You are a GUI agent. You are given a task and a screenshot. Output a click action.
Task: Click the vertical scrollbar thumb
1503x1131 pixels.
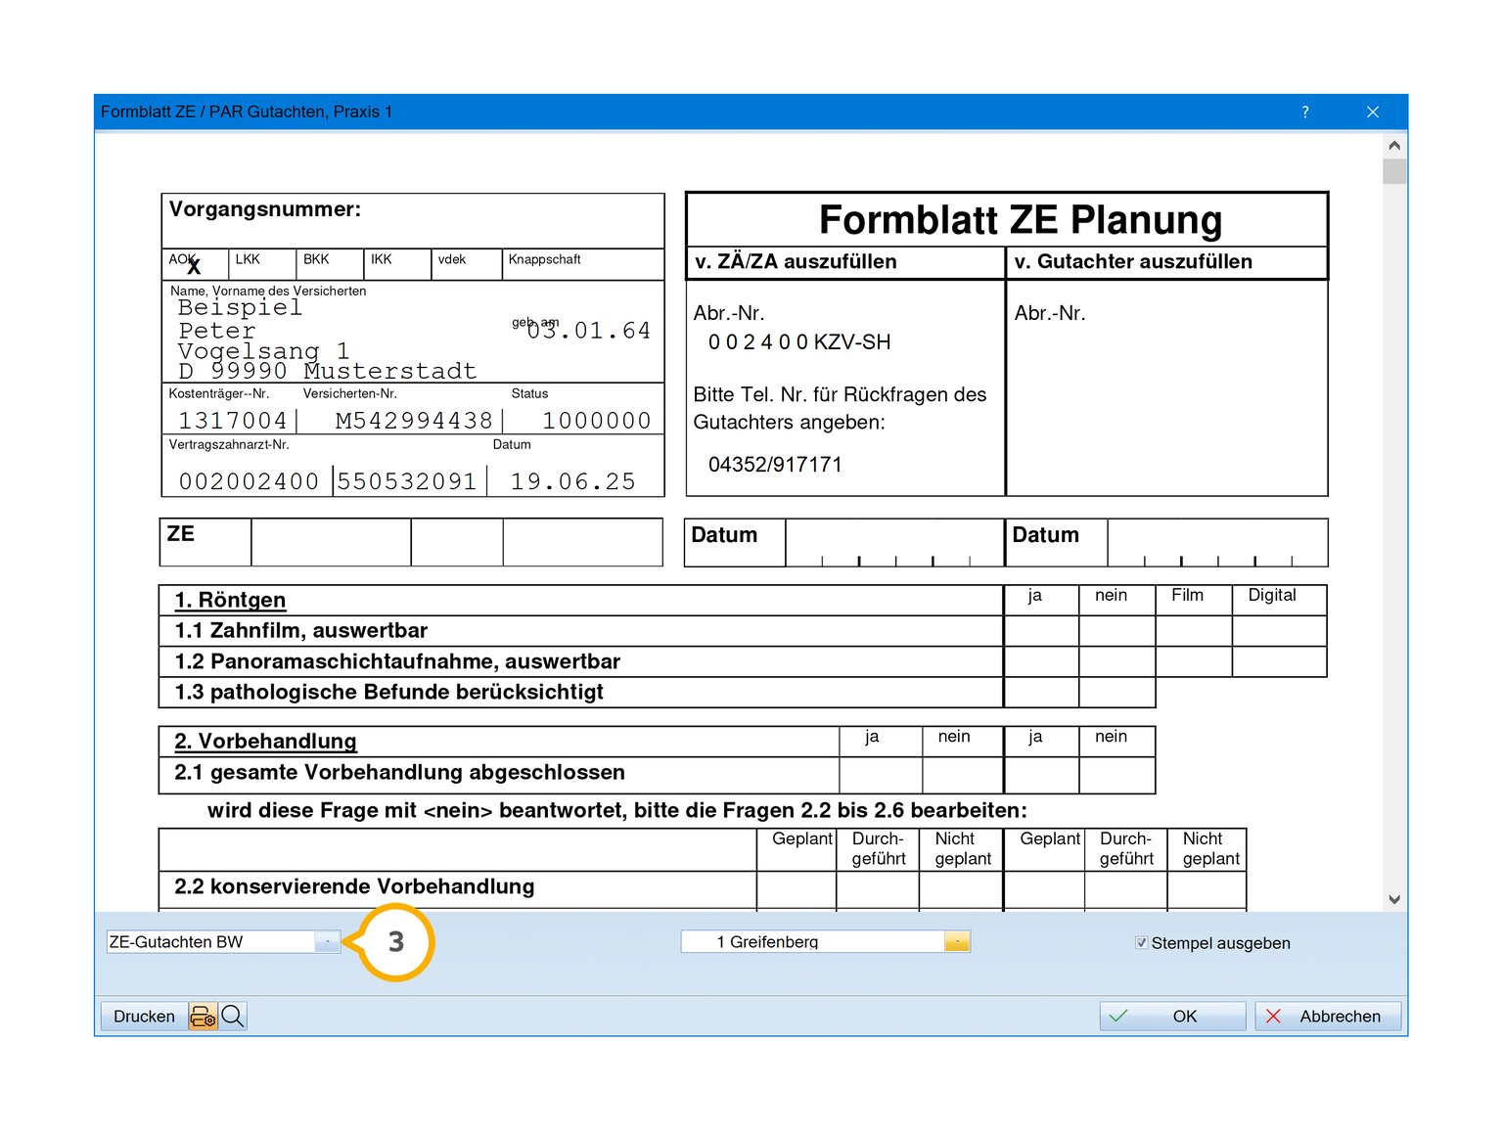click(1394, 171)
